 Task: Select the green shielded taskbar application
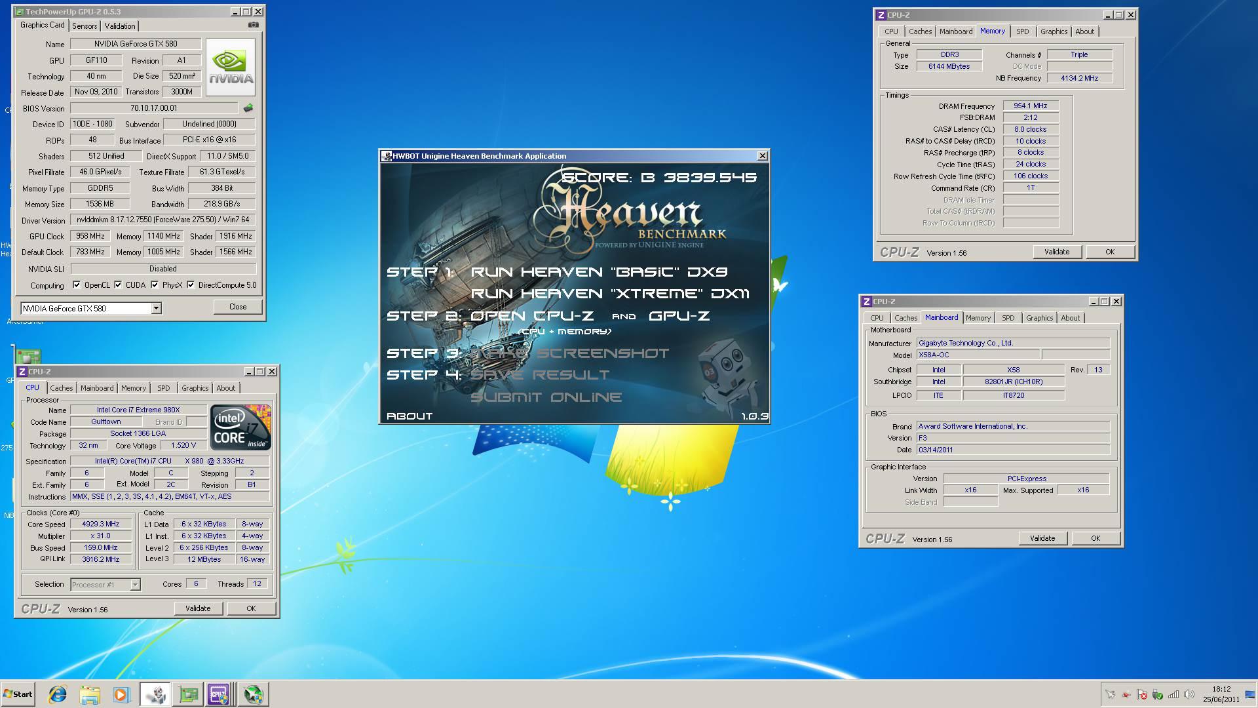253,694
